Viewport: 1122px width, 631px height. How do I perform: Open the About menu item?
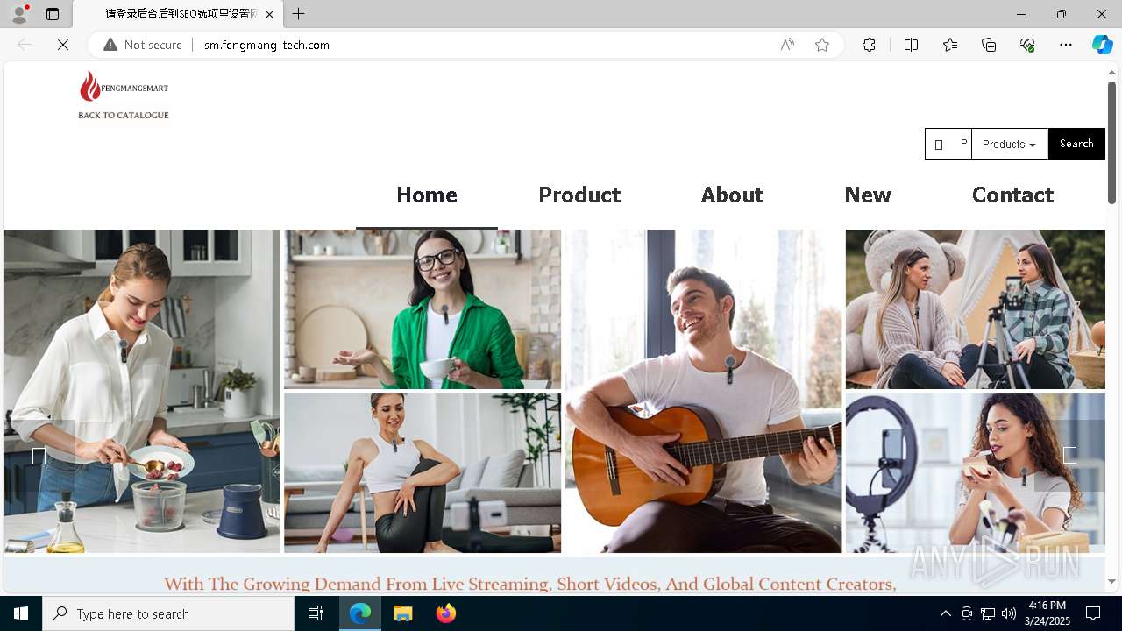[x=732, y=195]
